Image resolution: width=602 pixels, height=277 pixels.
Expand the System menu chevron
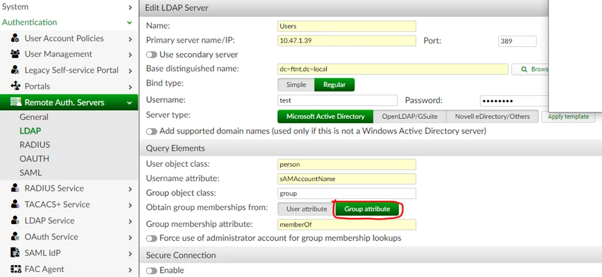pos(130,7)
